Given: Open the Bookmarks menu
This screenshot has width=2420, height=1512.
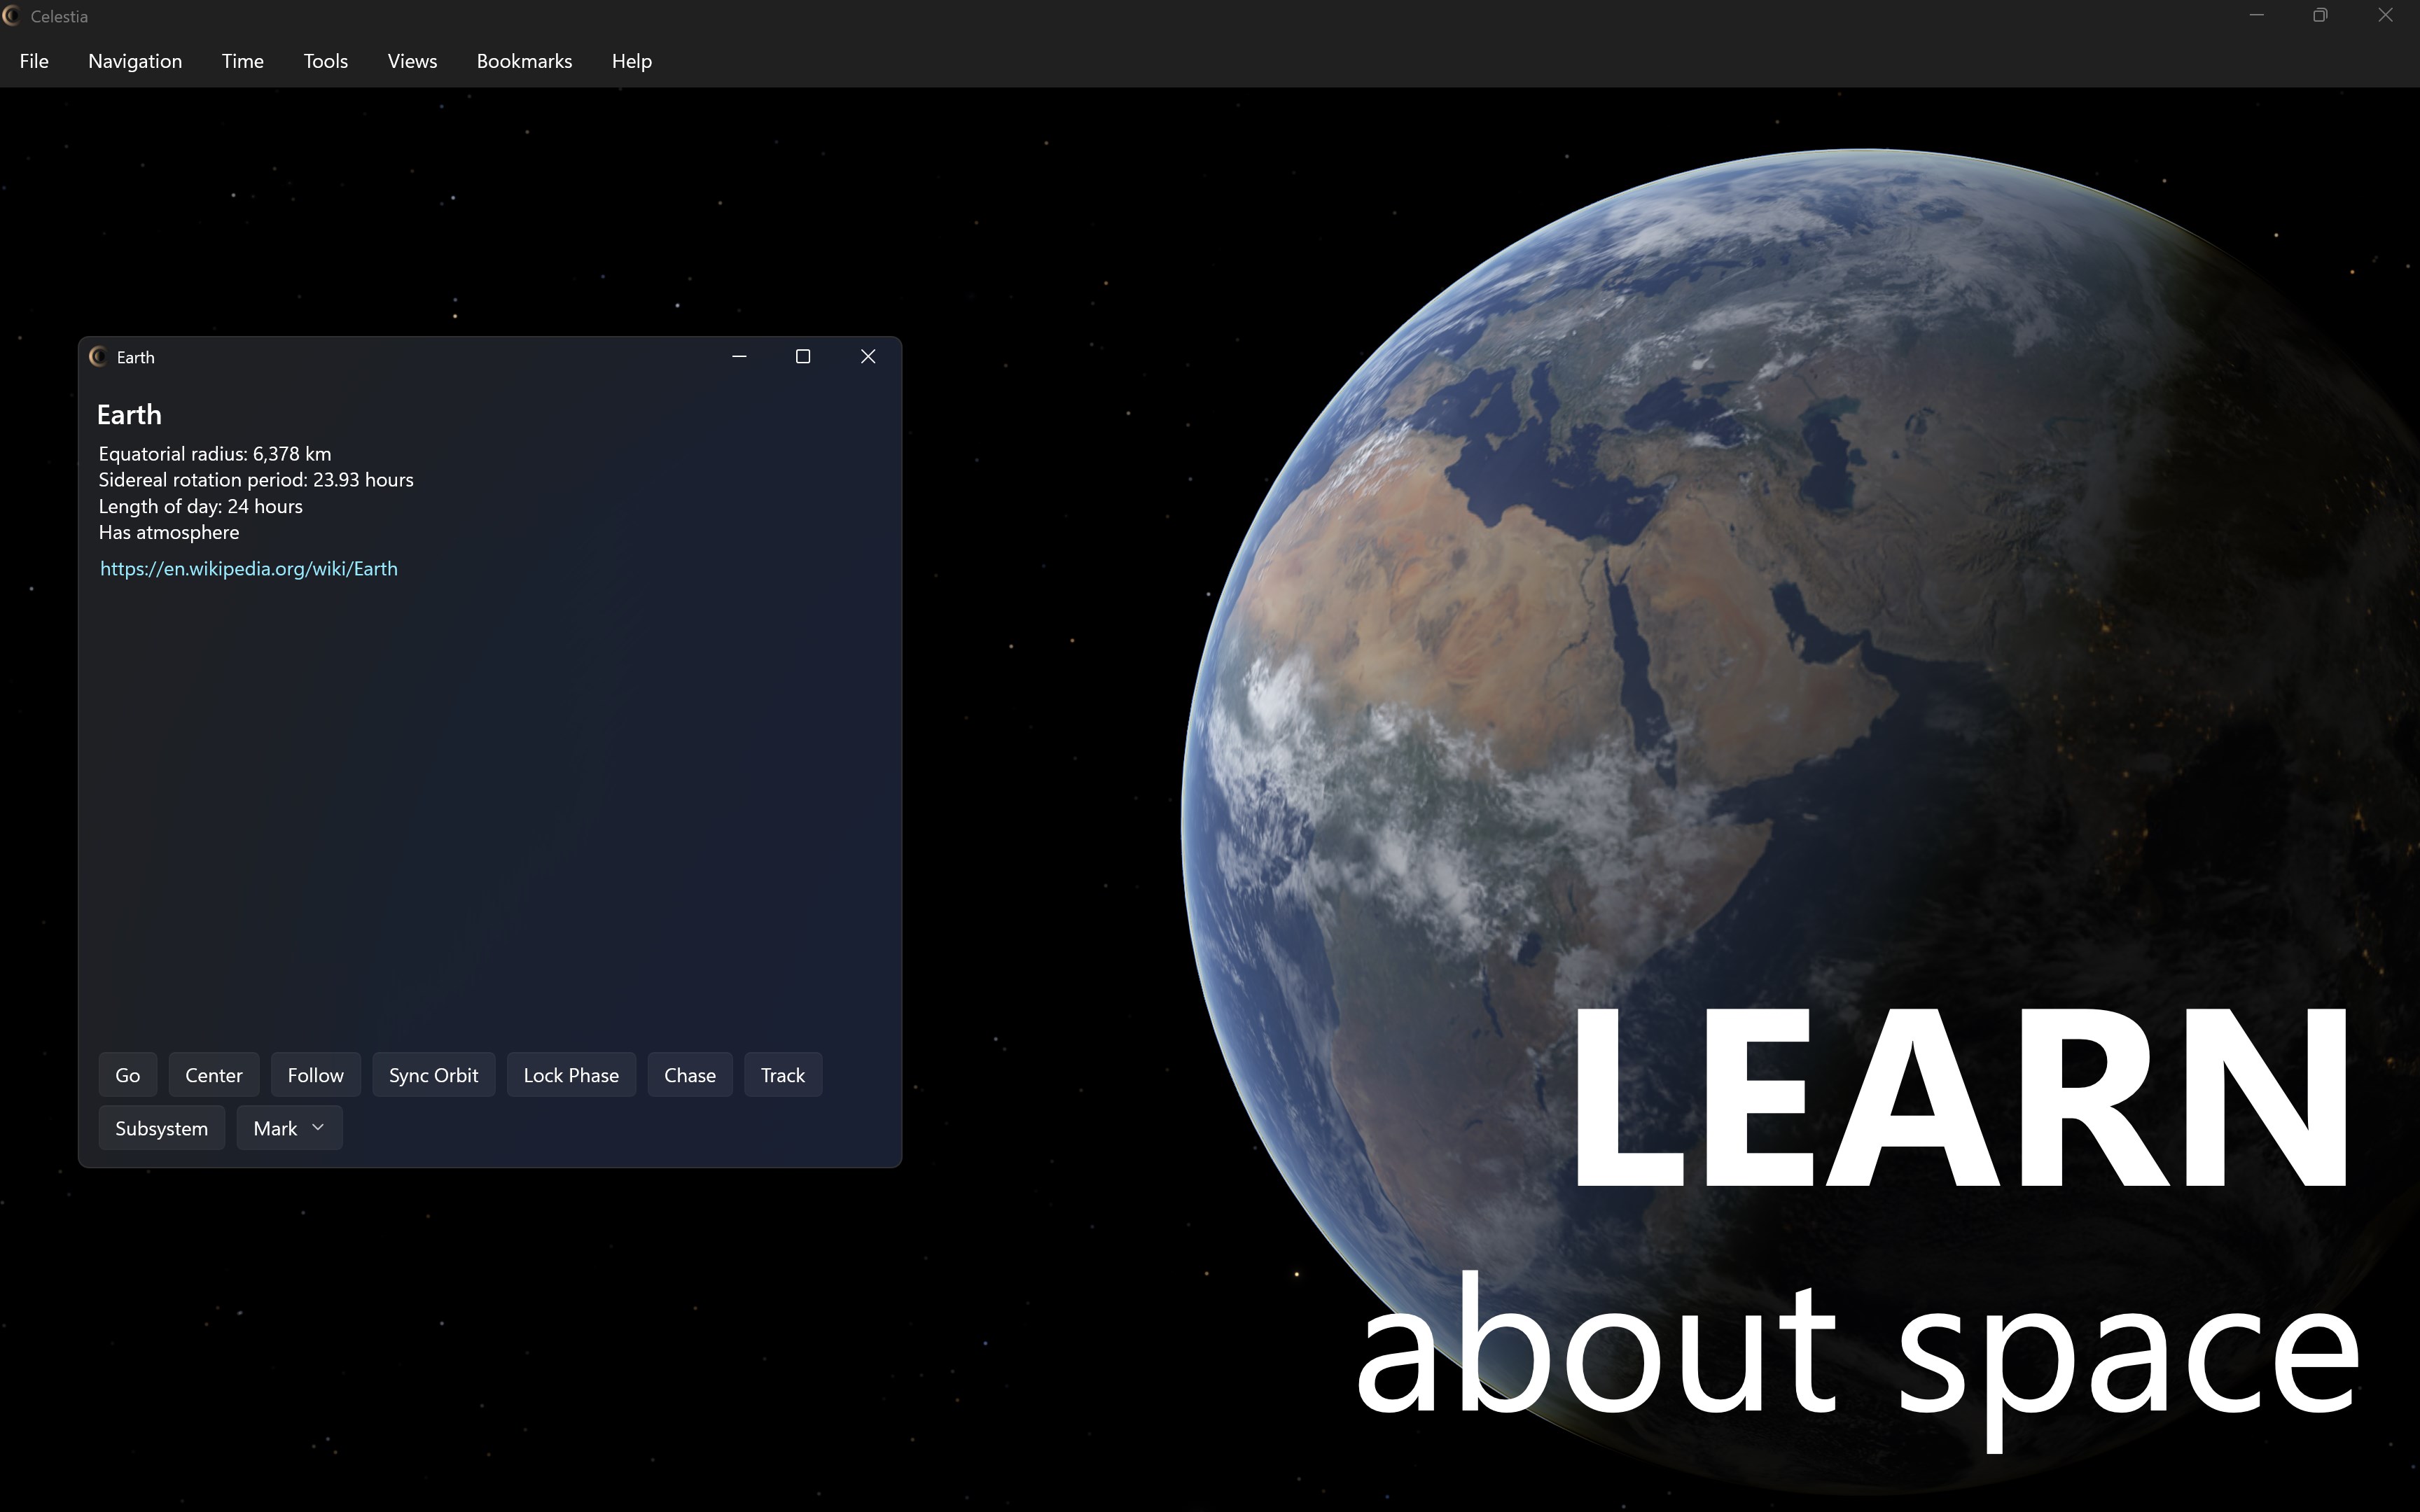Looking at the screenshot, I should (x=524, y=61).
